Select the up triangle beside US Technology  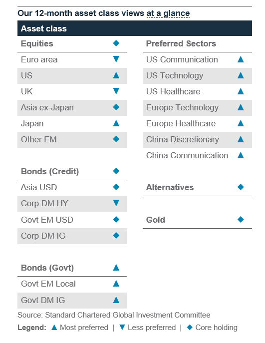(x=241, y=75)
